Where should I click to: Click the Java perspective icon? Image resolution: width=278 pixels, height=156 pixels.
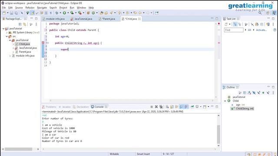(x=274, y=13)
